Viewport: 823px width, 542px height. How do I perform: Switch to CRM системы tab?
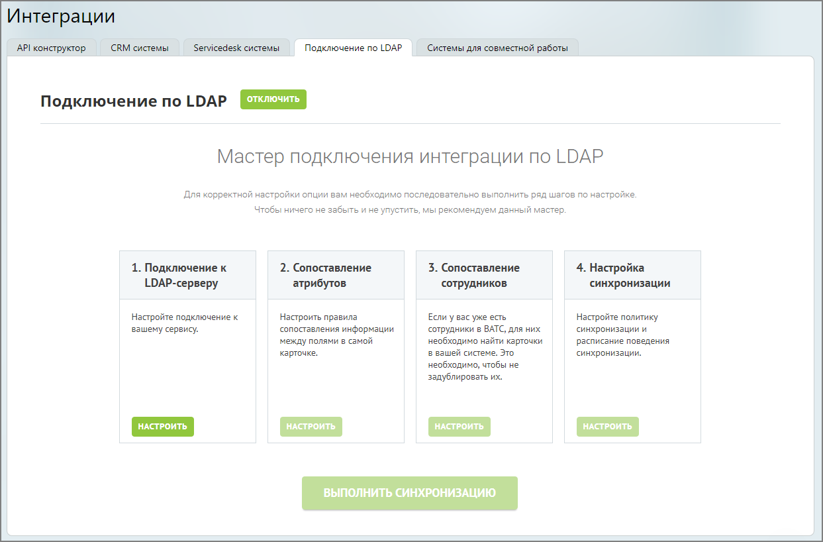pos(140,48)
